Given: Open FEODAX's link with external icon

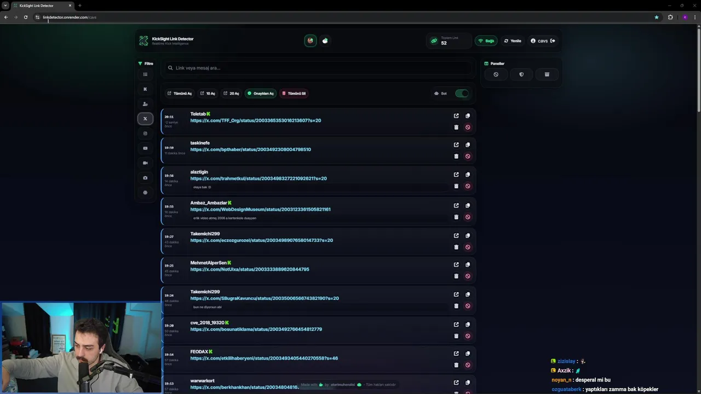Looking at the screenshot, I should point(456,354).
